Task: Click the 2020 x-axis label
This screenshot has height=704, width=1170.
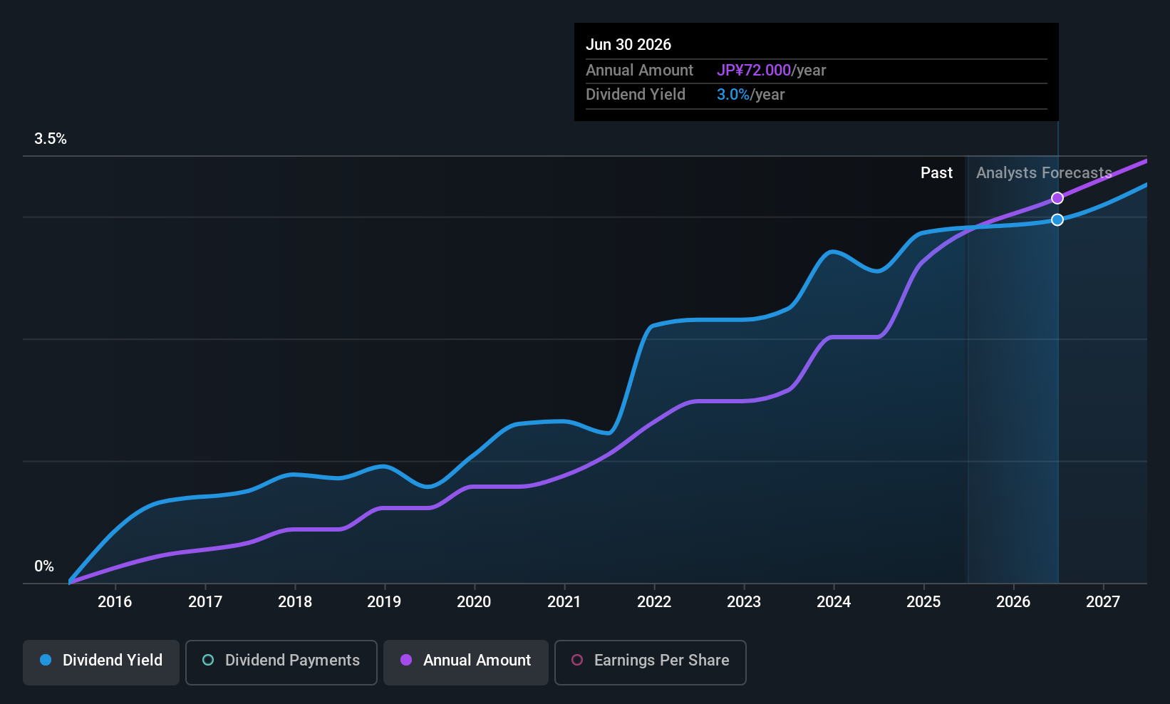Action: [474, 601]
